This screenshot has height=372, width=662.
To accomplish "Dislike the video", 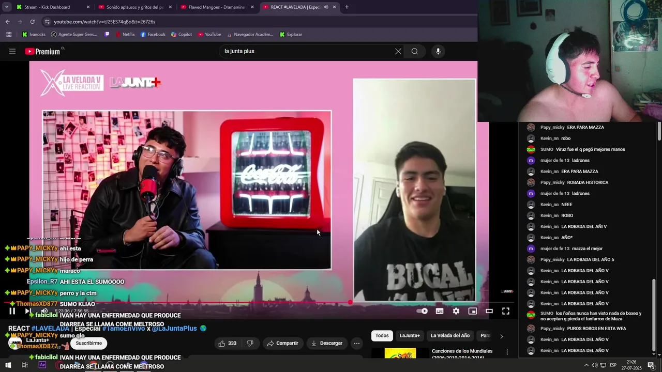I will point(250,343).
